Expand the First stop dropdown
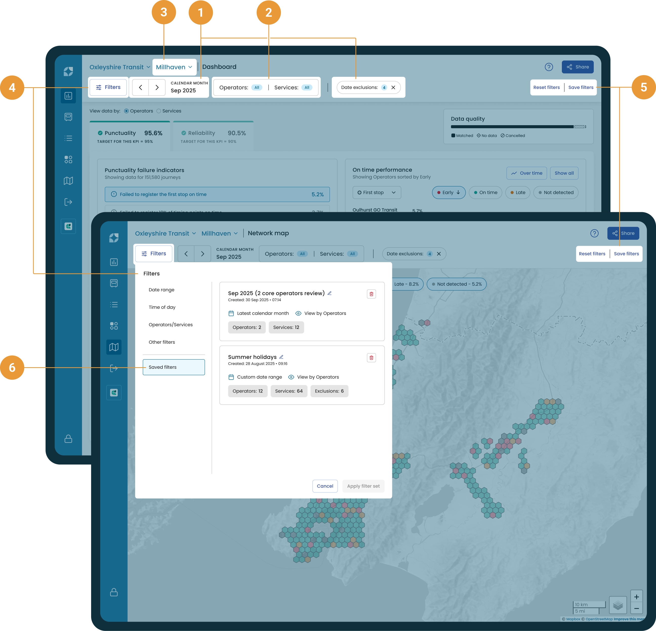Screen dimensions: 656x631 pos(377,193)
